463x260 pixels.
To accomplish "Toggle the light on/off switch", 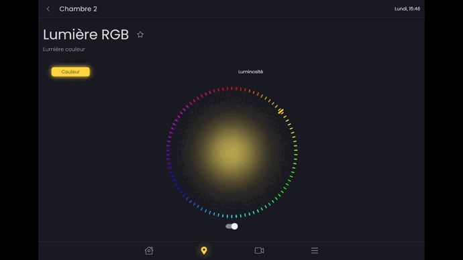I will click(232, 226).
